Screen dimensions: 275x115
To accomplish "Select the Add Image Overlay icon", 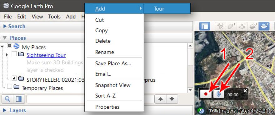I will pos(253,26).
